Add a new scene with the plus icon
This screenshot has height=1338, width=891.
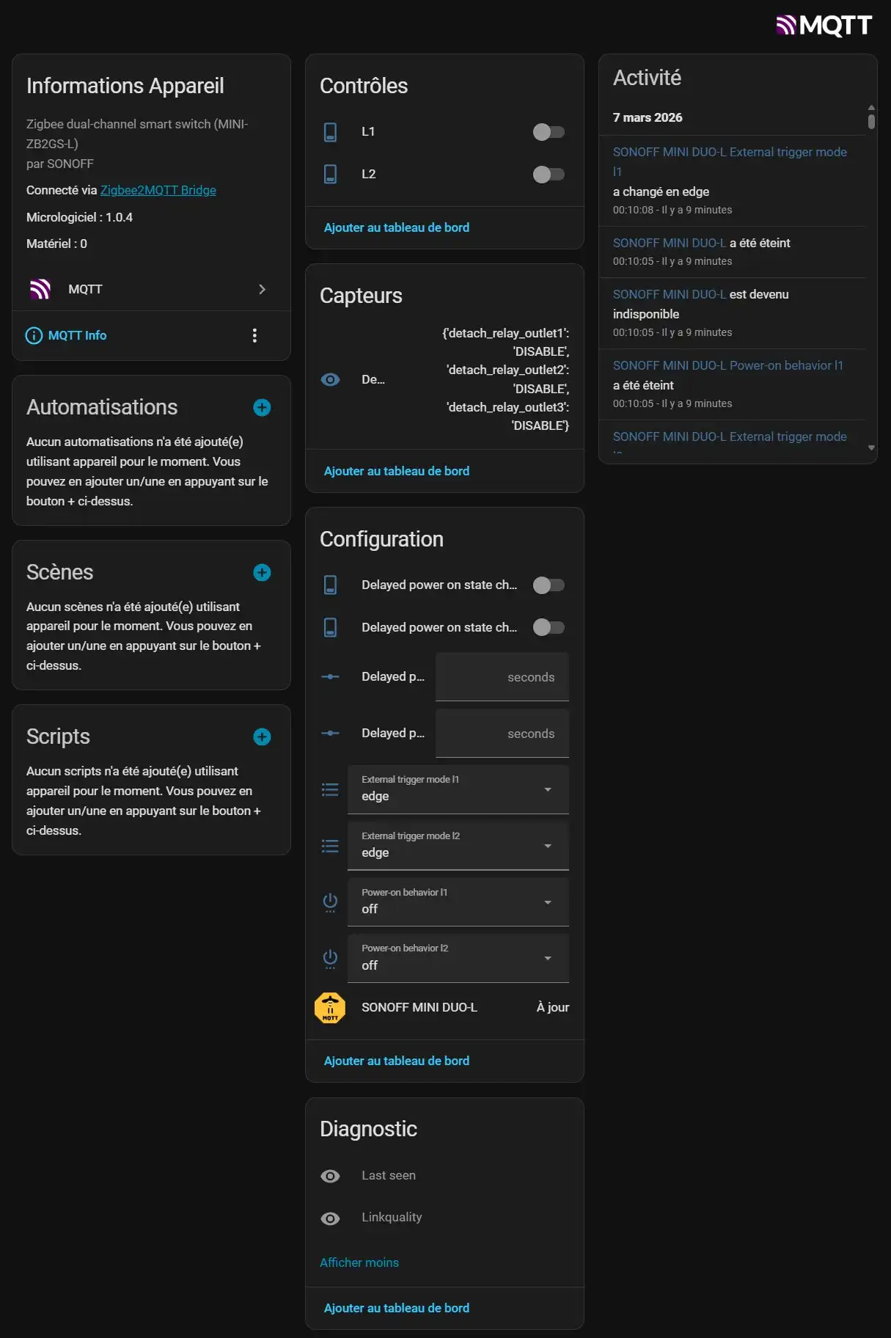point(262,573)
